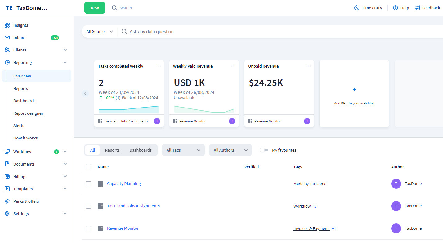
Task: Click the Perks & offers sidebar icon
Action: tap(7, 201)
